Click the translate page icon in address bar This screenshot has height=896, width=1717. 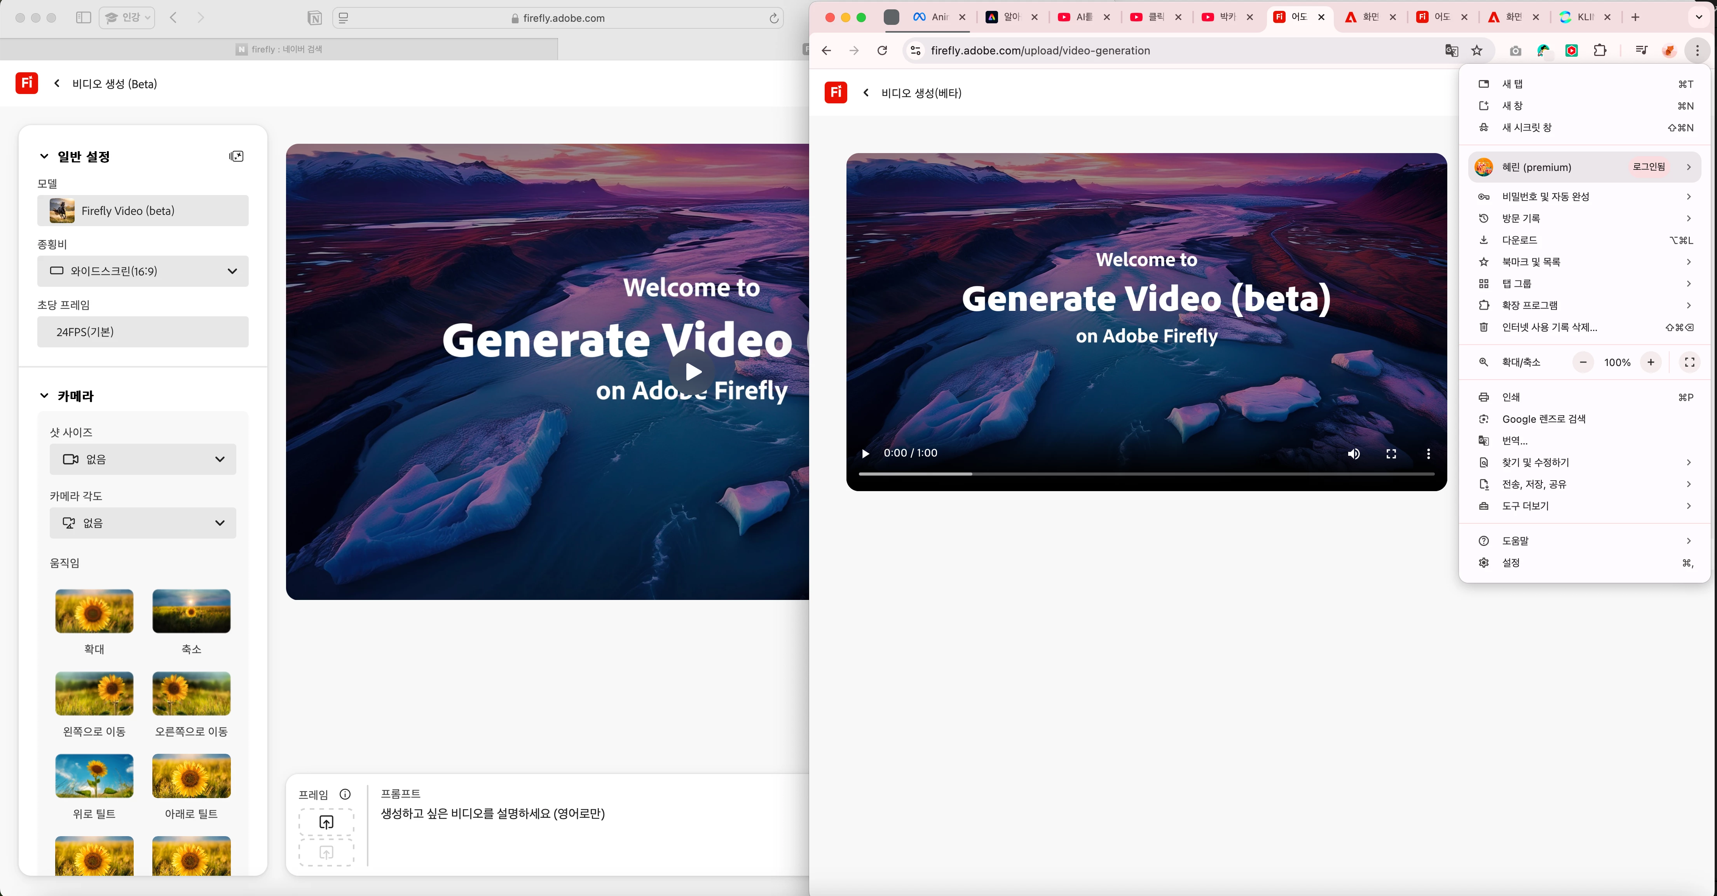1451,51
